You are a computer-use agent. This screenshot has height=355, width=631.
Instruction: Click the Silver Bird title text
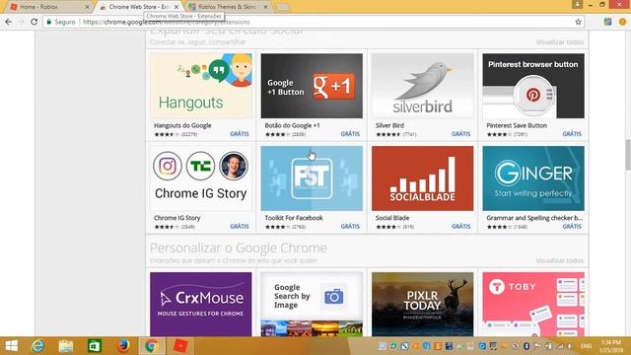[389, 125]
